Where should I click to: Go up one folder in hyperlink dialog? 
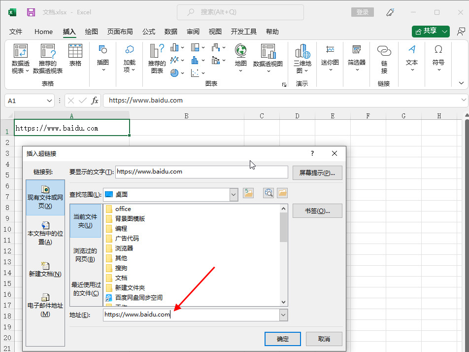coord(248,193)
